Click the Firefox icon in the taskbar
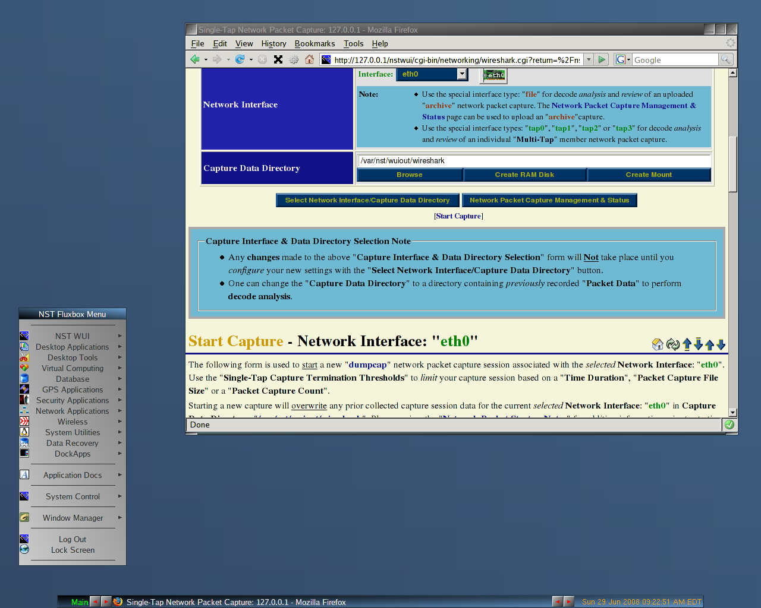The image size is (761, 608). 118,601
